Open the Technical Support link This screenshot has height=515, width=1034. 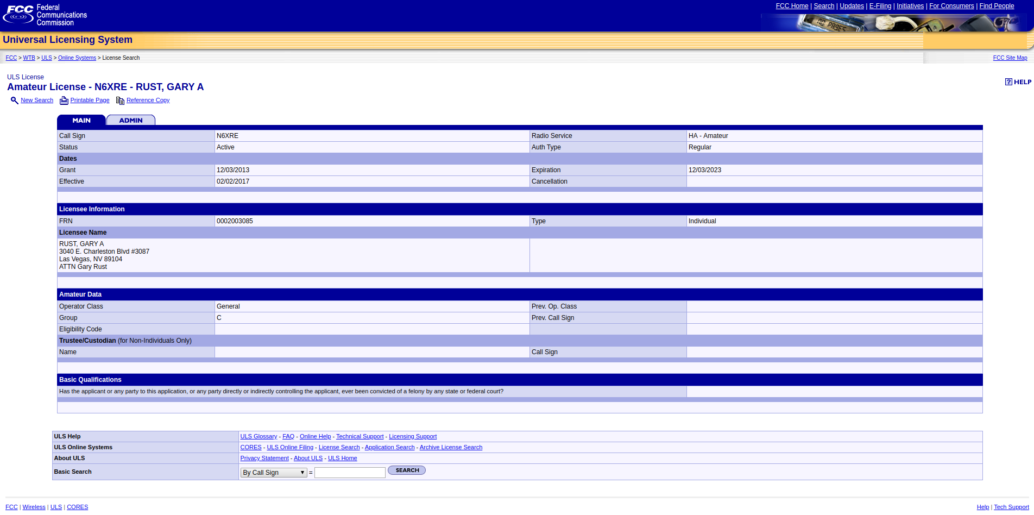(360, 437)
